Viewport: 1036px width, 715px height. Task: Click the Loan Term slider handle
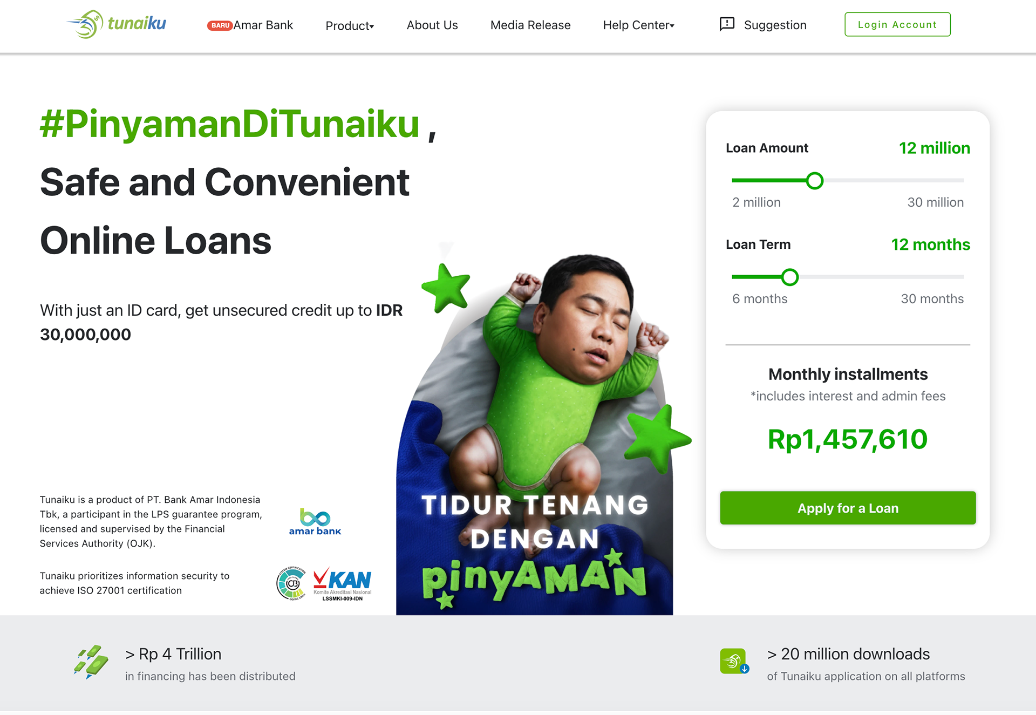pos(790,277)
